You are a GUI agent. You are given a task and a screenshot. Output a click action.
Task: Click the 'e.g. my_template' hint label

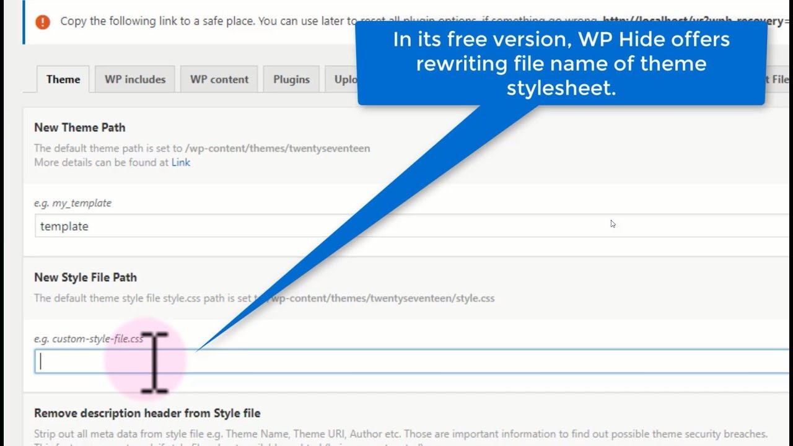(72, 203)
